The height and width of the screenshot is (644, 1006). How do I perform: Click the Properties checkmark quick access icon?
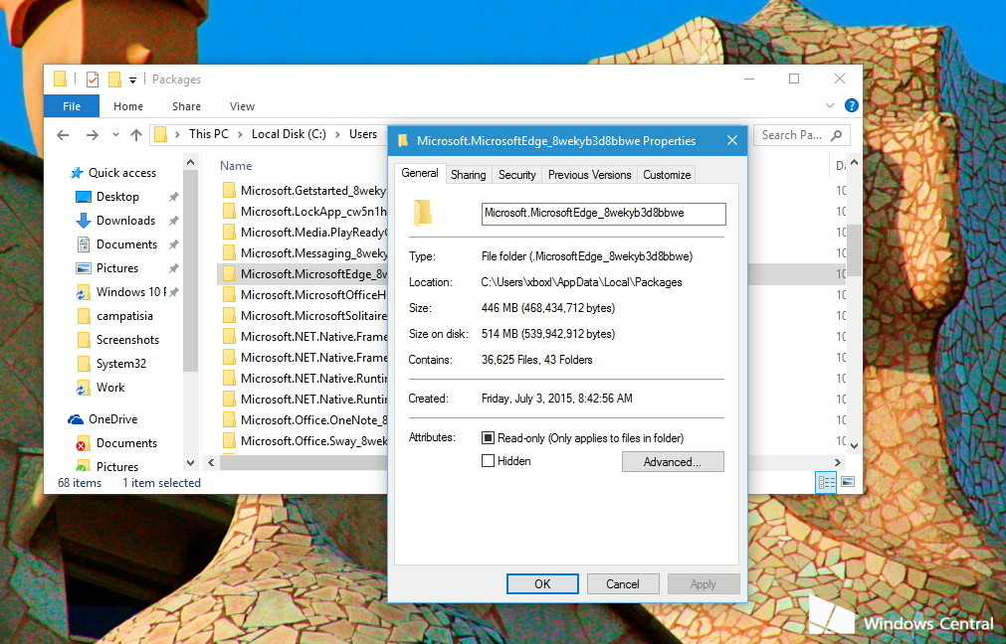[93, 80]
